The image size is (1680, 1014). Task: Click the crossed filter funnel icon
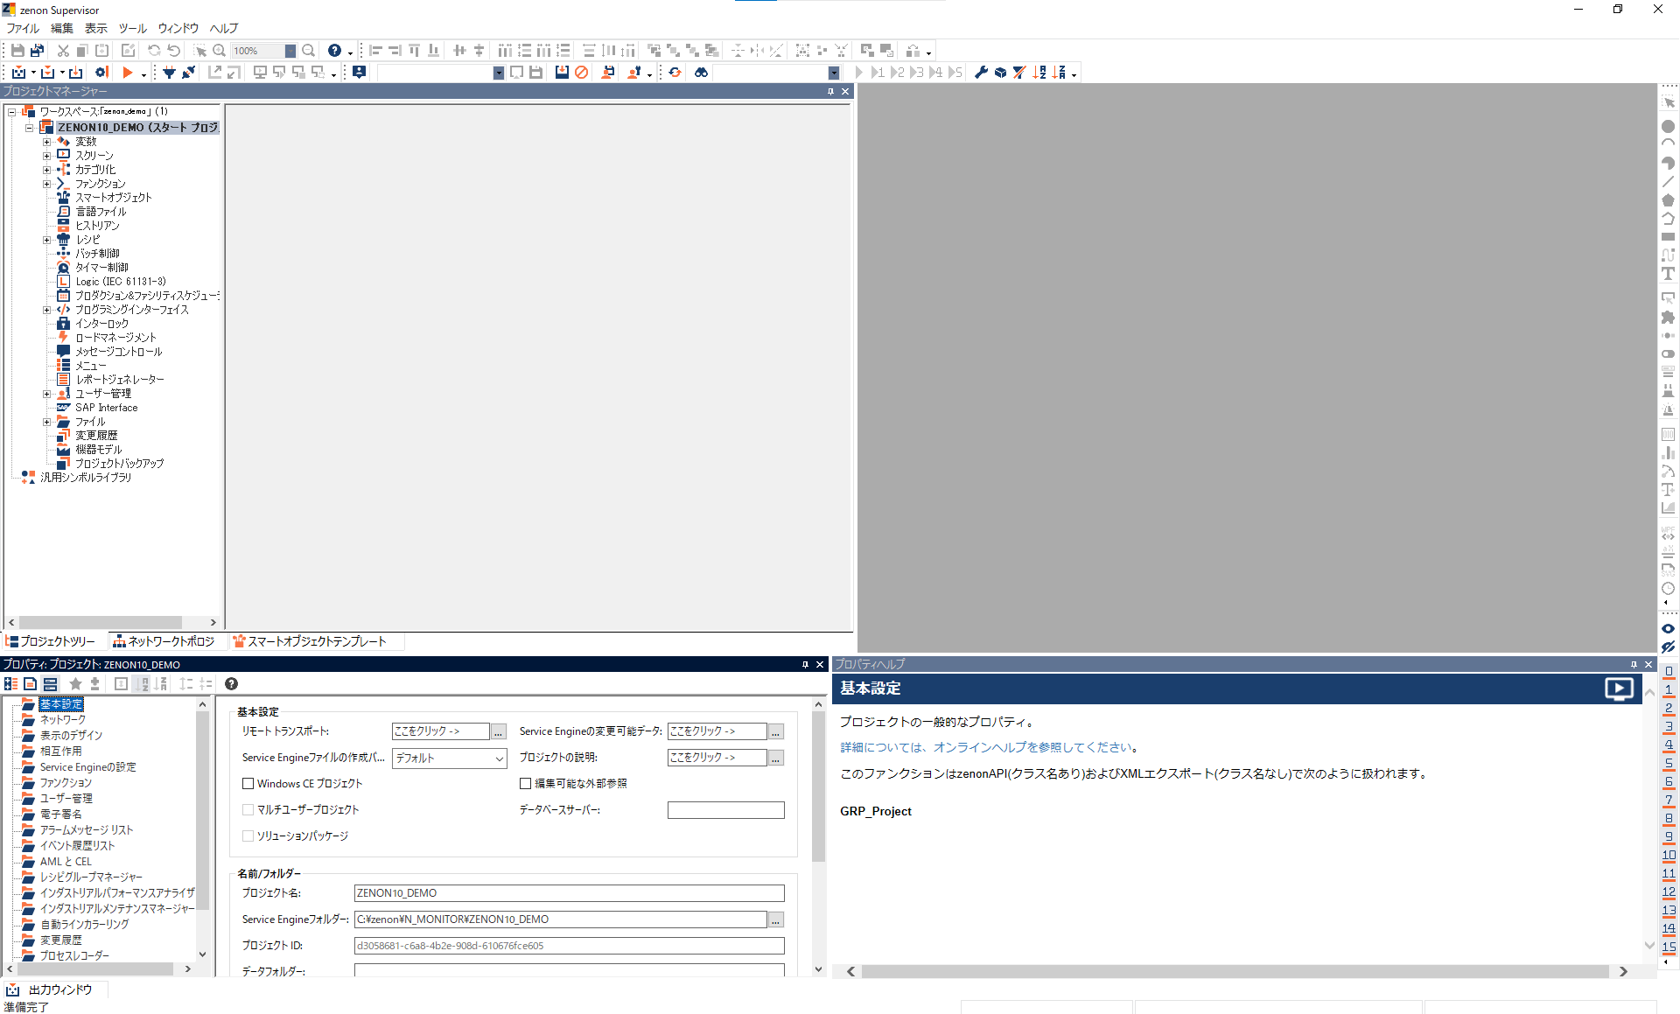coord(1019,73)
